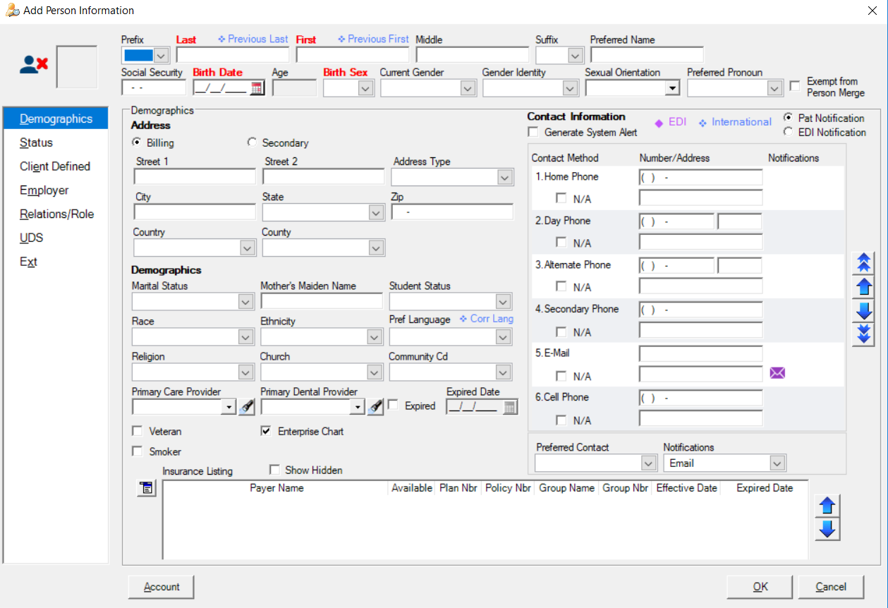Open the Current Gender dropdown
This screenshot has height=608, width=888.
(468, 88)
